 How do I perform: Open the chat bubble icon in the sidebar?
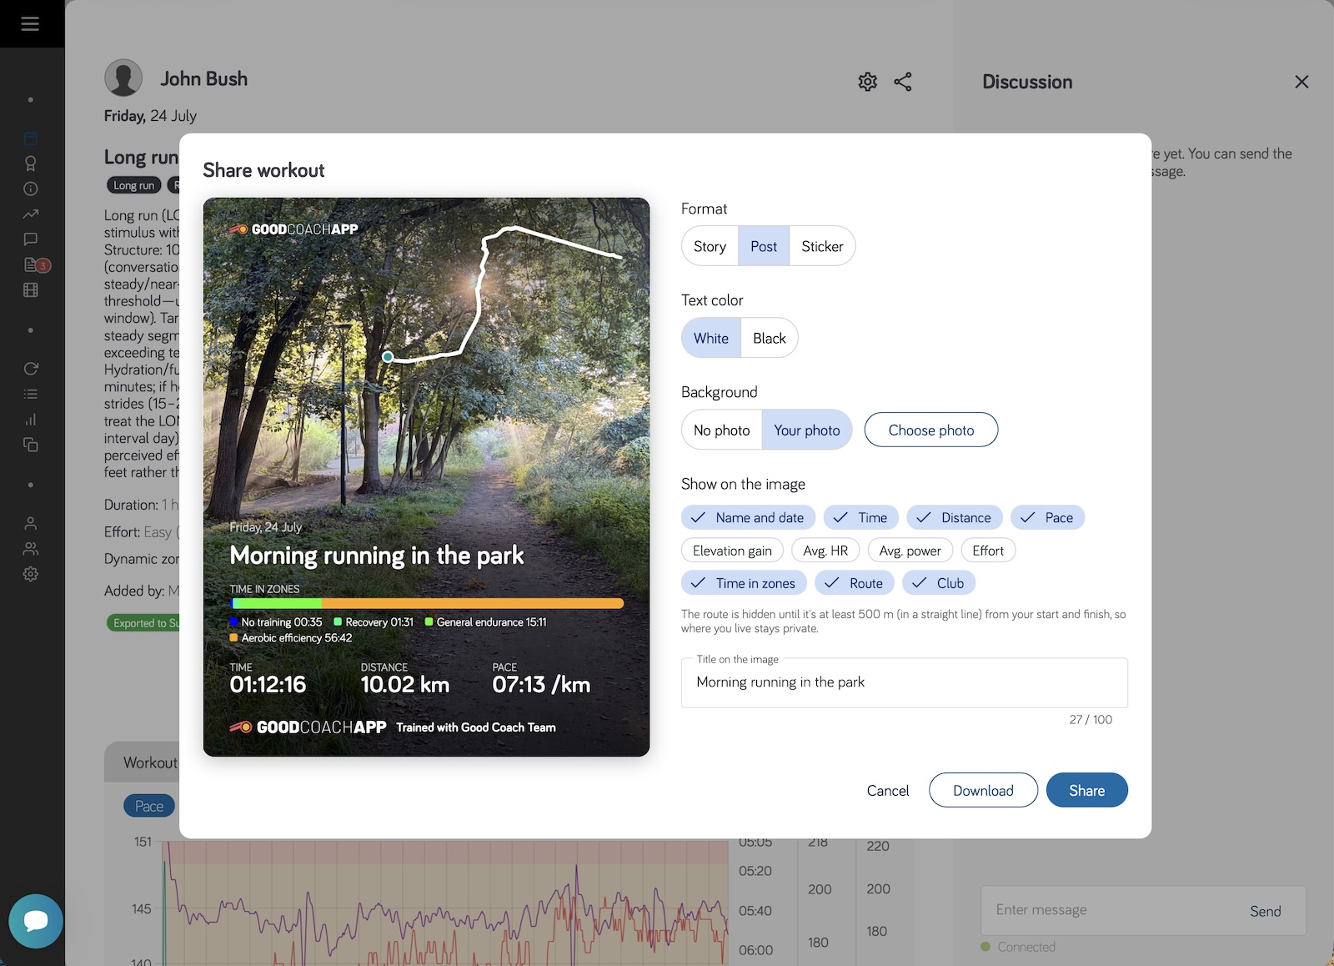pos(31,239)
